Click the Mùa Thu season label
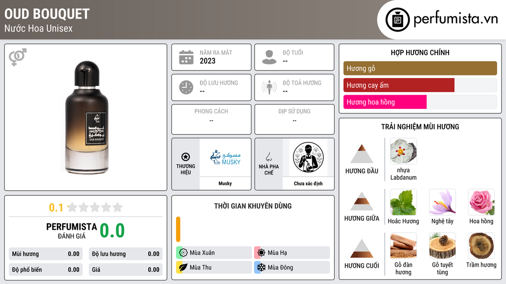Viewport: 506px width, 284px height. (x=201, y=267)
